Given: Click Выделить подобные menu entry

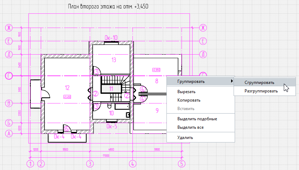Looking at the screenshot, I should pos(197,119).
